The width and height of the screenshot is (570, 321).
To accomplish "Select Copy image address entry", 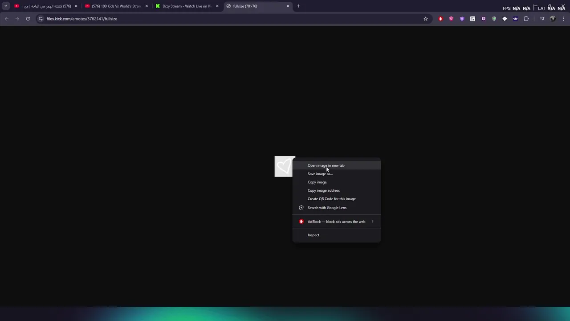I will pos(336,190).
